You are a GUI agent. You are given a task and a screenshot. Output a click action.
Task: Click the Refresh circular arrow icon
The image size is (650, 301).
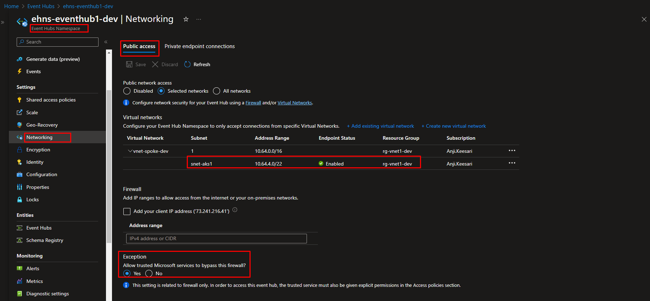click(187, 64)
